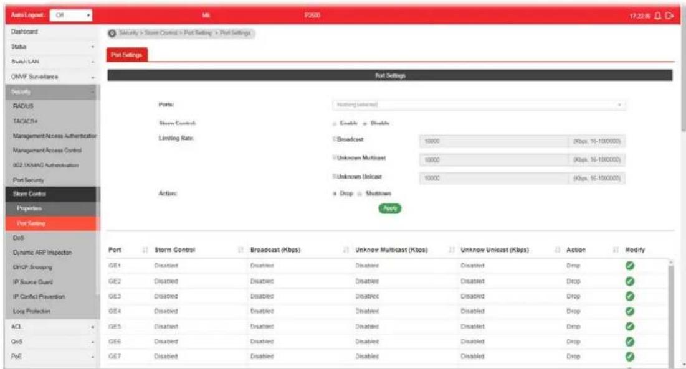The height and width of the screenshot is (369, 686).
Task: Select the Shutdown action radio button
Action: tap(360, 194)
